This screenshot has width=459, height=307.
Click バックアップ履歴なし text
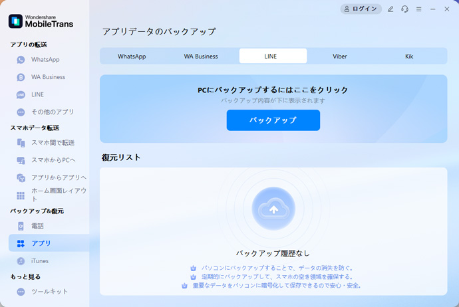point(273,253)
